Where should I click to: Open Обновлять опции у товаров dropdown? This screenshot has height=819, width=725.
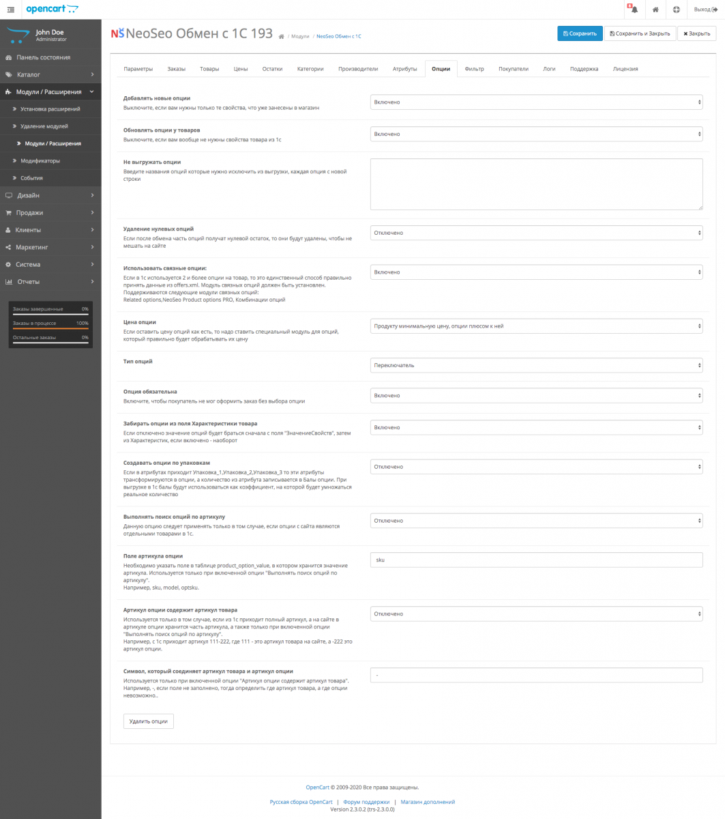(536, 134)
